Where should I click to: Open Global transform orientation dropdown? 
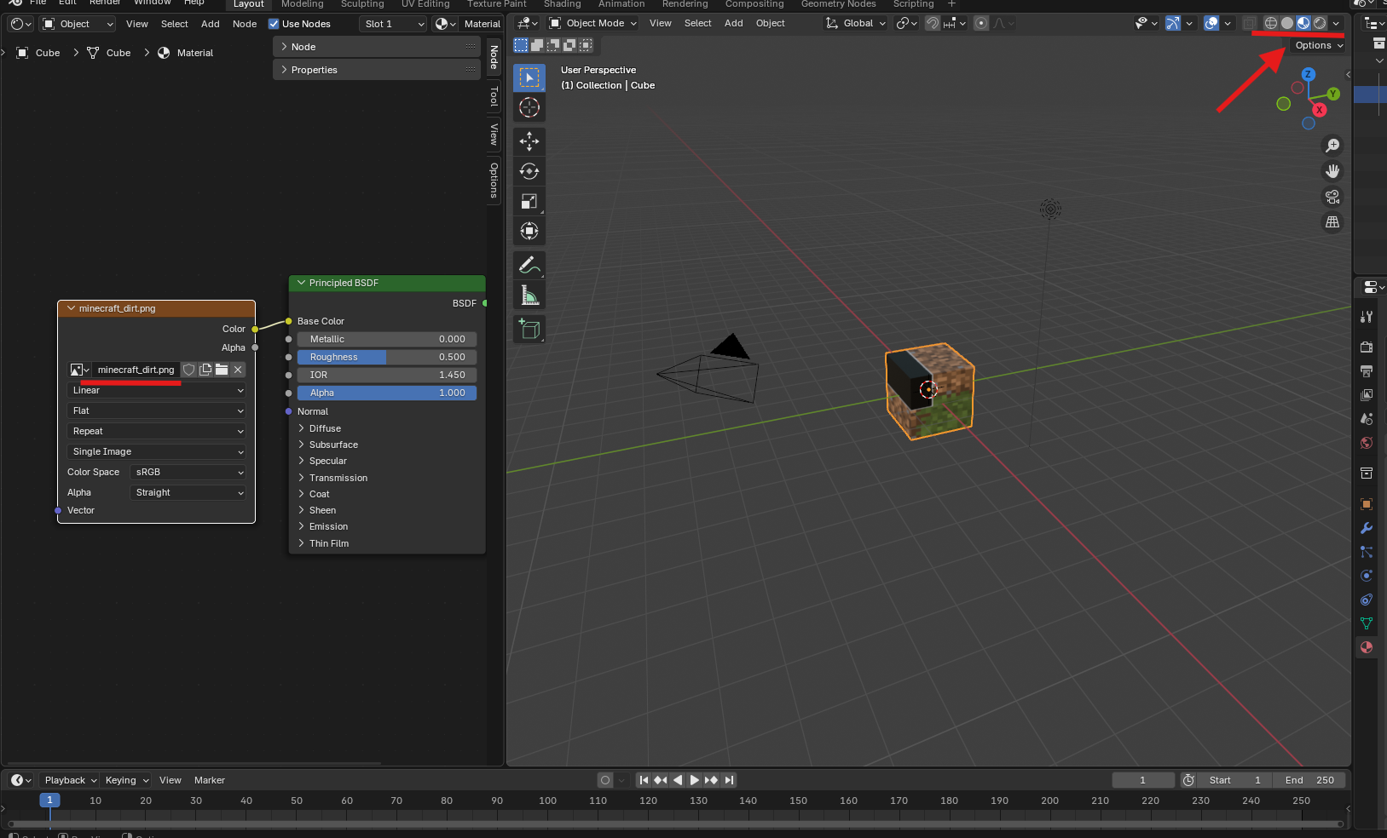click(x=856, y=23)
